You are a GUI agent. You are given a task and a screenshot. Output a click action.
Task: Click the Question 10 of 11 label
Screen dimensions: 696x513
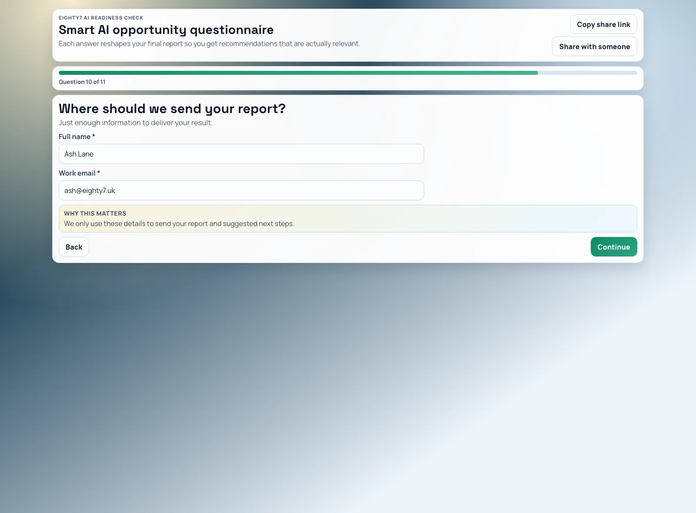click(82, 82)
